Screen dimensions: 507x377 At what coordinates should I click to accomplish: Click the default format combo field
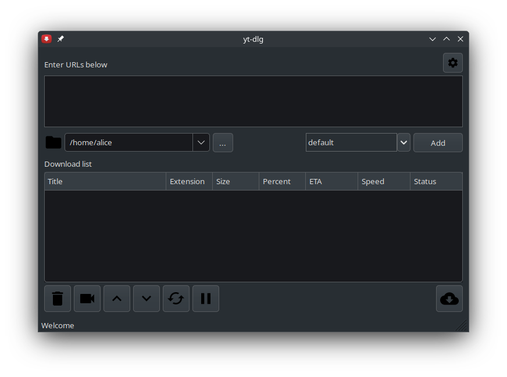351,142
